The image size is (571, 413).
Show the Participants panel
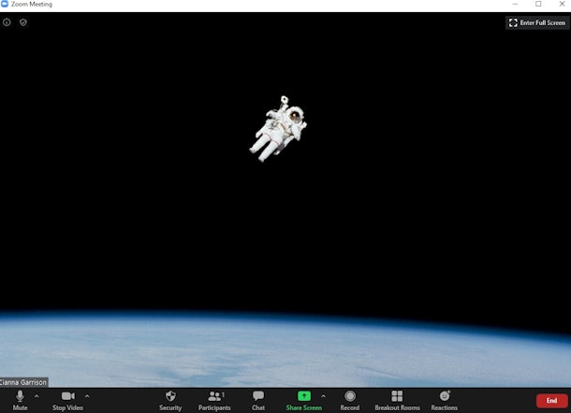(214, 399)
